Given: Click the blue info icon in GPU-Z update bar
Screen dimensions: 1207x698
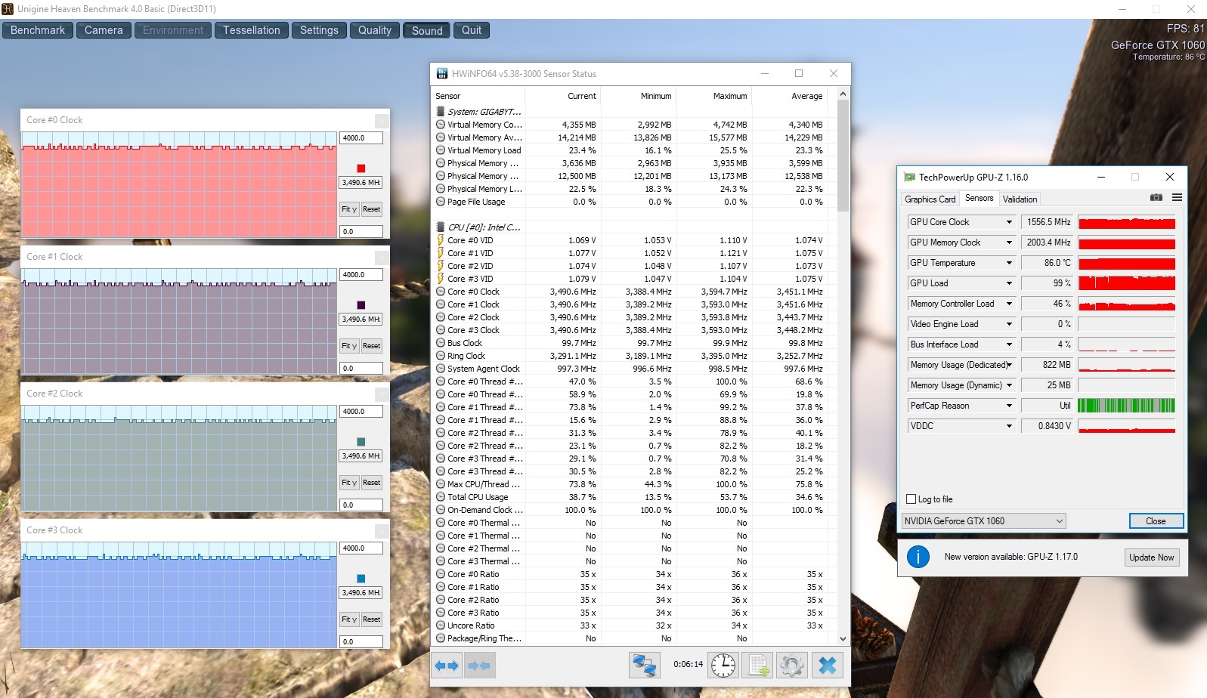Looking at the screenshot, I should [918, 557].
